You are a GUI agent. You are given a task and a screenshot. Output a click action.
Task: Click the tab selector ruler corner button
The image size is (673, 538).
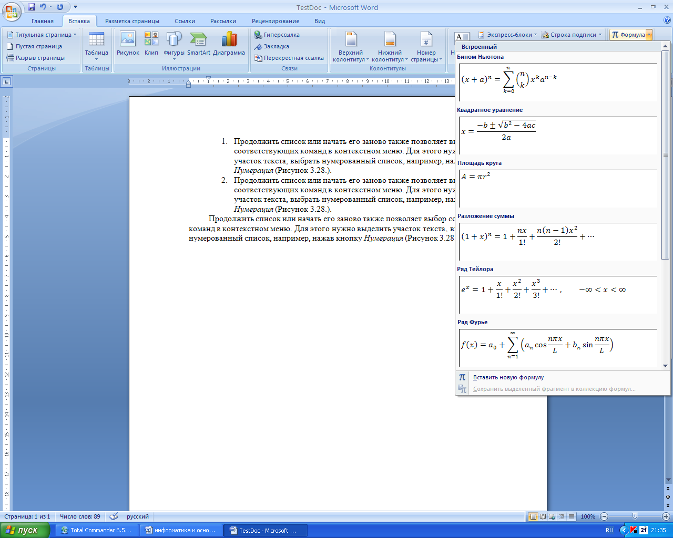[x=6, y=81]
